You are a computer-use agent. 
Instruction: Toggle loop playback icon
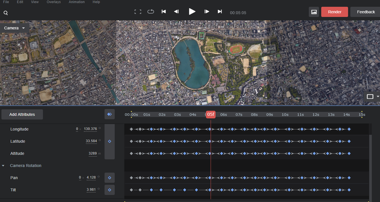tap(151, 12)
